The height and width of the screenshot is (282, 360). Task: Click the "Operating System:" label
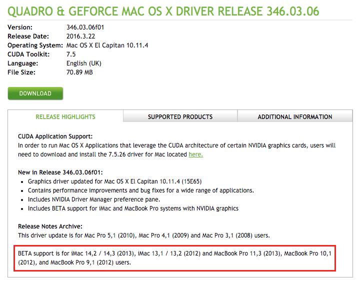pyautogui.click(x=35, y=45)
